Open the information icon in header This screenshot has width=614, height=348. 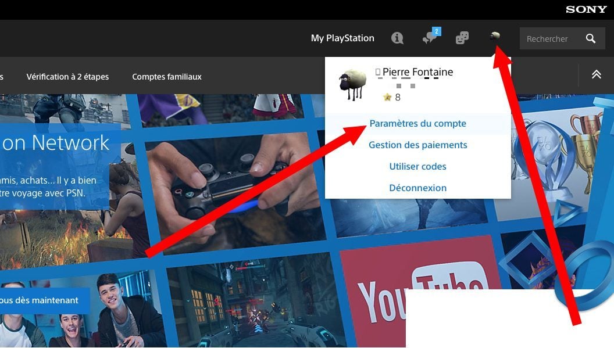[397, 38]
